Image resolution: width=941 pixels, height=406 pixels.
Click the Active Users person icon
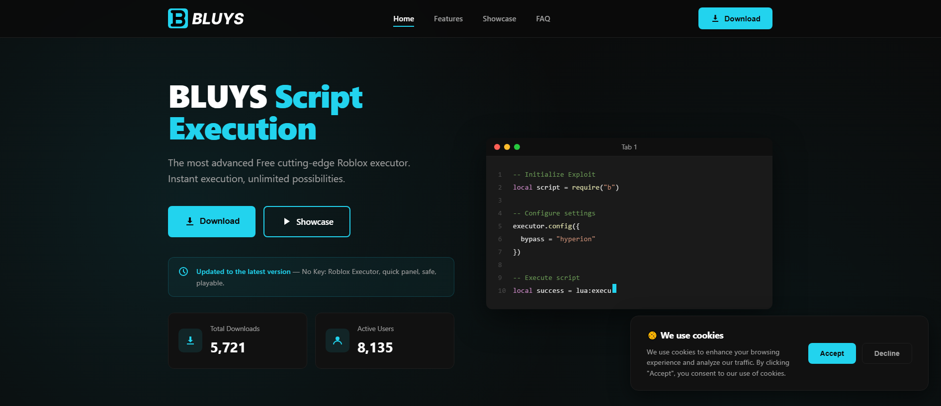(x=338, y=340)
